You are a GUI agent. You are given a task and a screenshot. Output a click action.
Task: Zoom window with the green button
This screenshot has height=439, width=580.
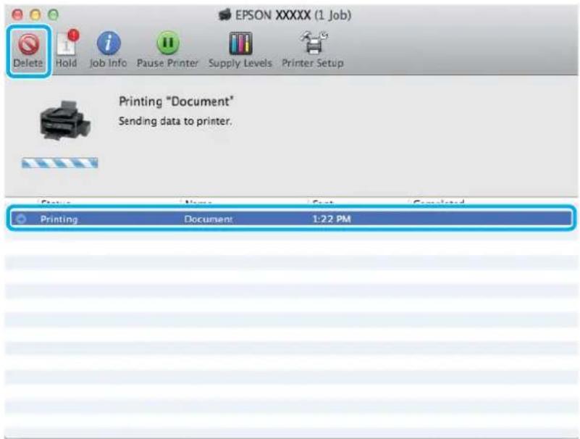[54, 14]
